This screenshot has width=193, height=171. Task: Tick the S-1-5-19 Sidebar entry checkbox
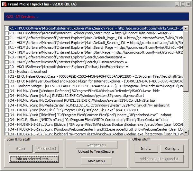7,124
